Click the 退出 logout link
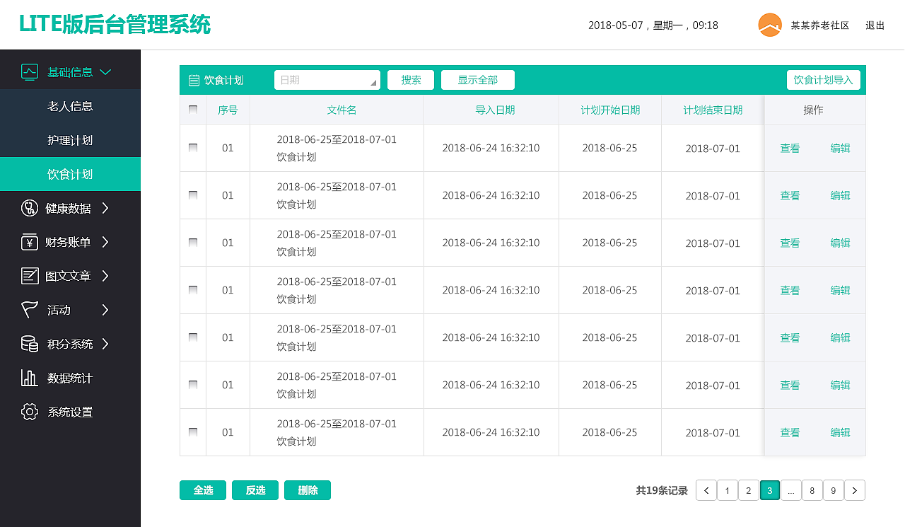905x527 pixels. [875, 25]
